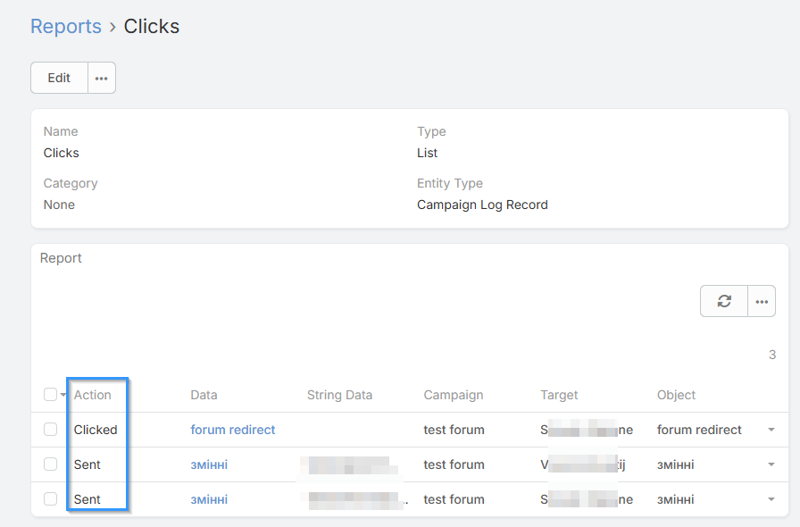Viewport: 800px width, 527px height.
Task: Toggle the select-all header checkbox
Action: point(50,395)
